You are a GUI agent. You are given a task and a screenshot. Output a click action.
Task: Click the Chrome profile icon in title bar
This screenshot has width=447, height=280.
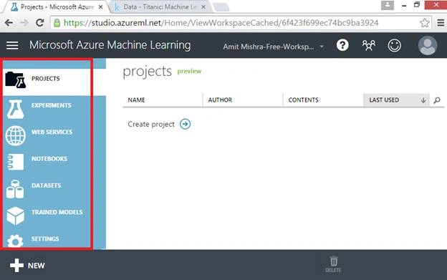click(x=388, y=5)
